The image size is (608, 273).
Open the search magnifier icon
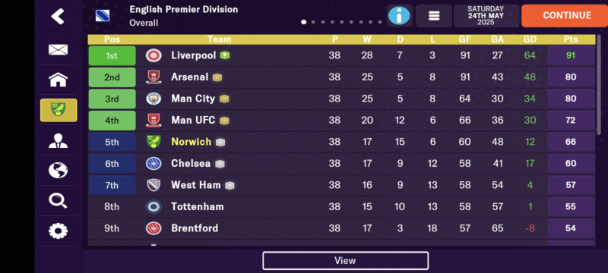pos(59,201)
